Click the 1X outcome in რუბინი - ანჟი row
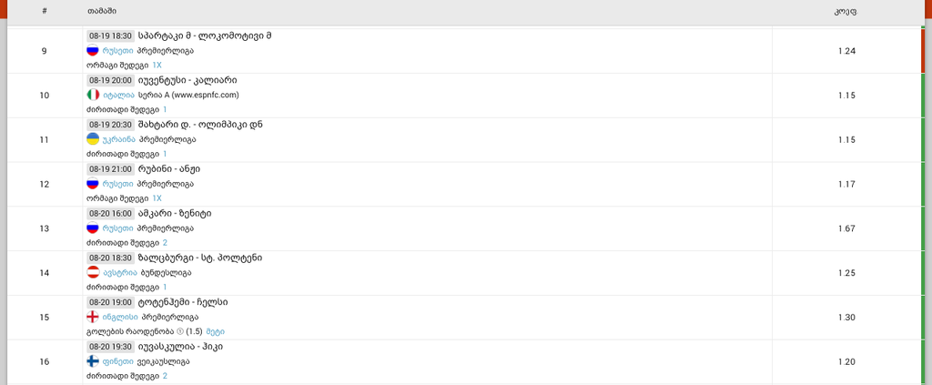This screenshot has width=932, height=385. tap(157, 198)
